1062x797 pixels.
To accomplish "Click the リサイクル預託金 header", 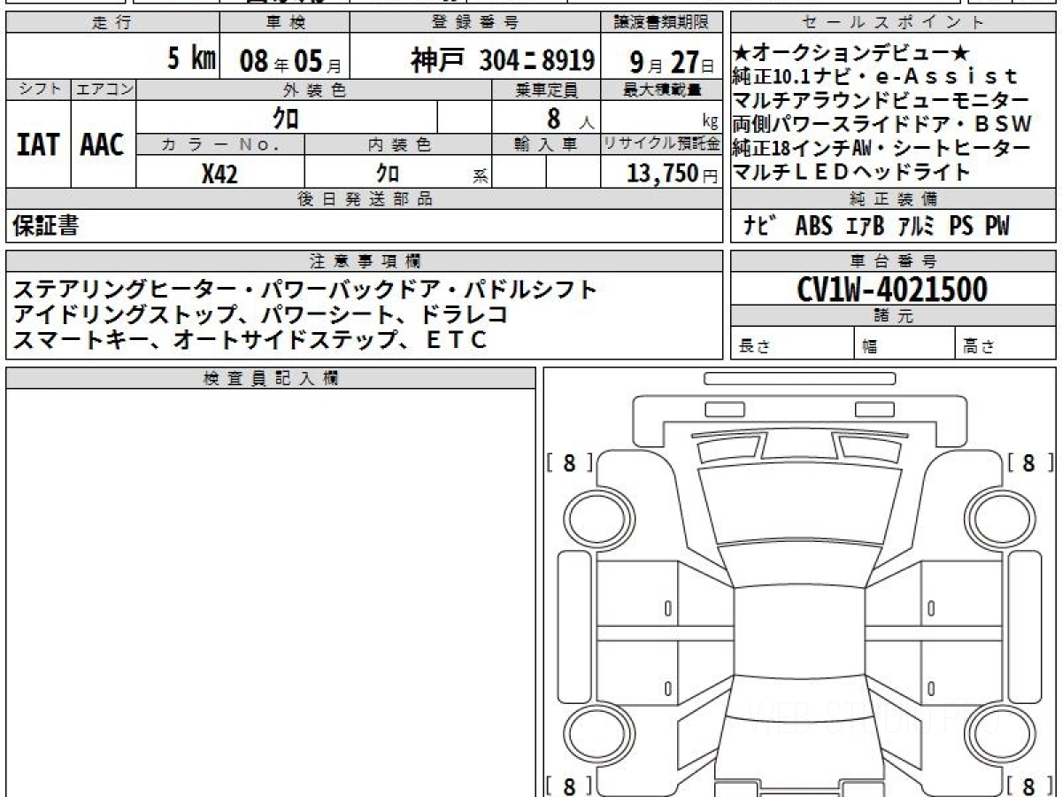I will point(662,144).
